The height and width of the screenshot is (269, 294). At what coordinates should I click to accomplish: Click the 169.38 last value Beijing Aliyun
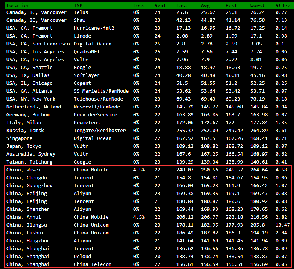[185, 194]
